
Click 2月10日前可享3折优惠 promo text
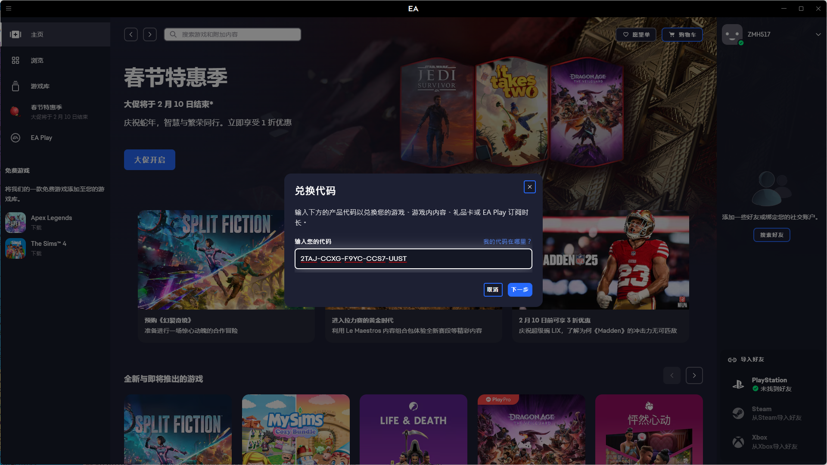click(x=555, y=320)
